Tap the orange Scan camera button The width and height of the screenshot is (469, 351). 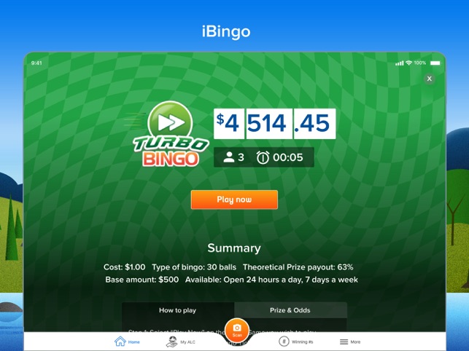(x=237, y=330)
